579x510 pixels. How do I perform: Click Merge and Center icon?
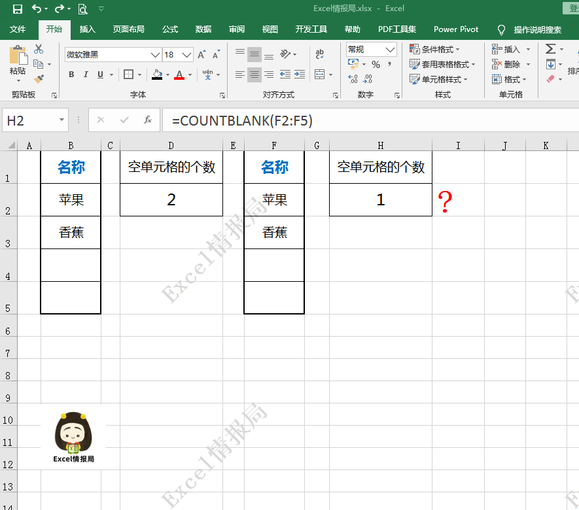[x=320, y=75]
